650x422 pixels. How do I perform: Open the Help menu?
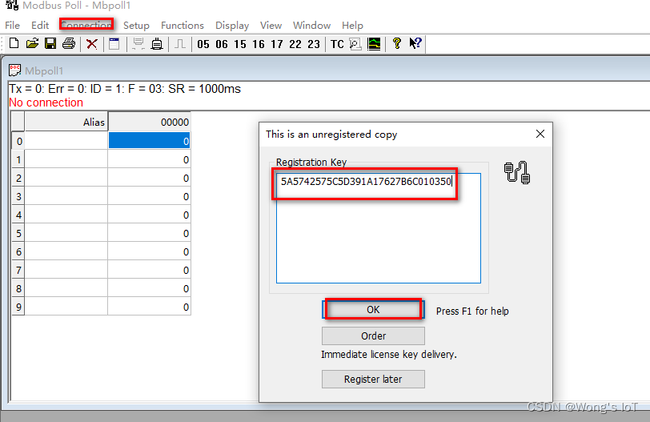352,26
